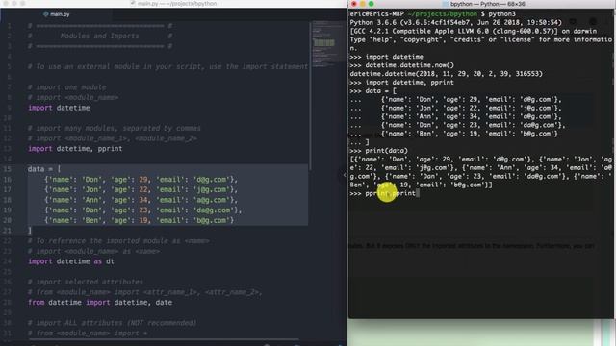Screen dimensions: 616x346
Task: Click the terminal title 'bpython — Python'
Action: click(x=483, y=4)
